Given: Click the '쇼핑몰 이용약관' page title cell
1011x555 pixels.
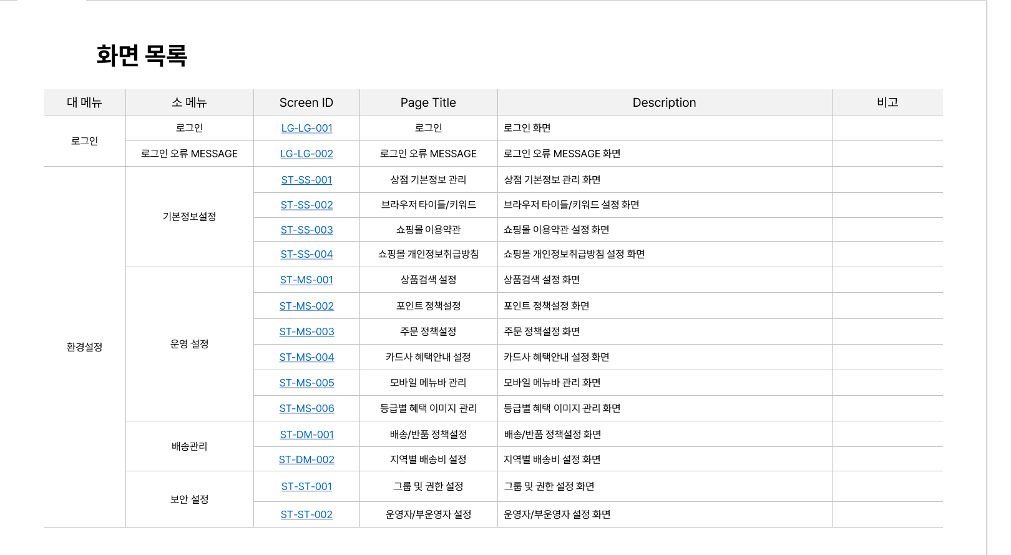Looking at the screenshot, I should click(x=428, y=230).
